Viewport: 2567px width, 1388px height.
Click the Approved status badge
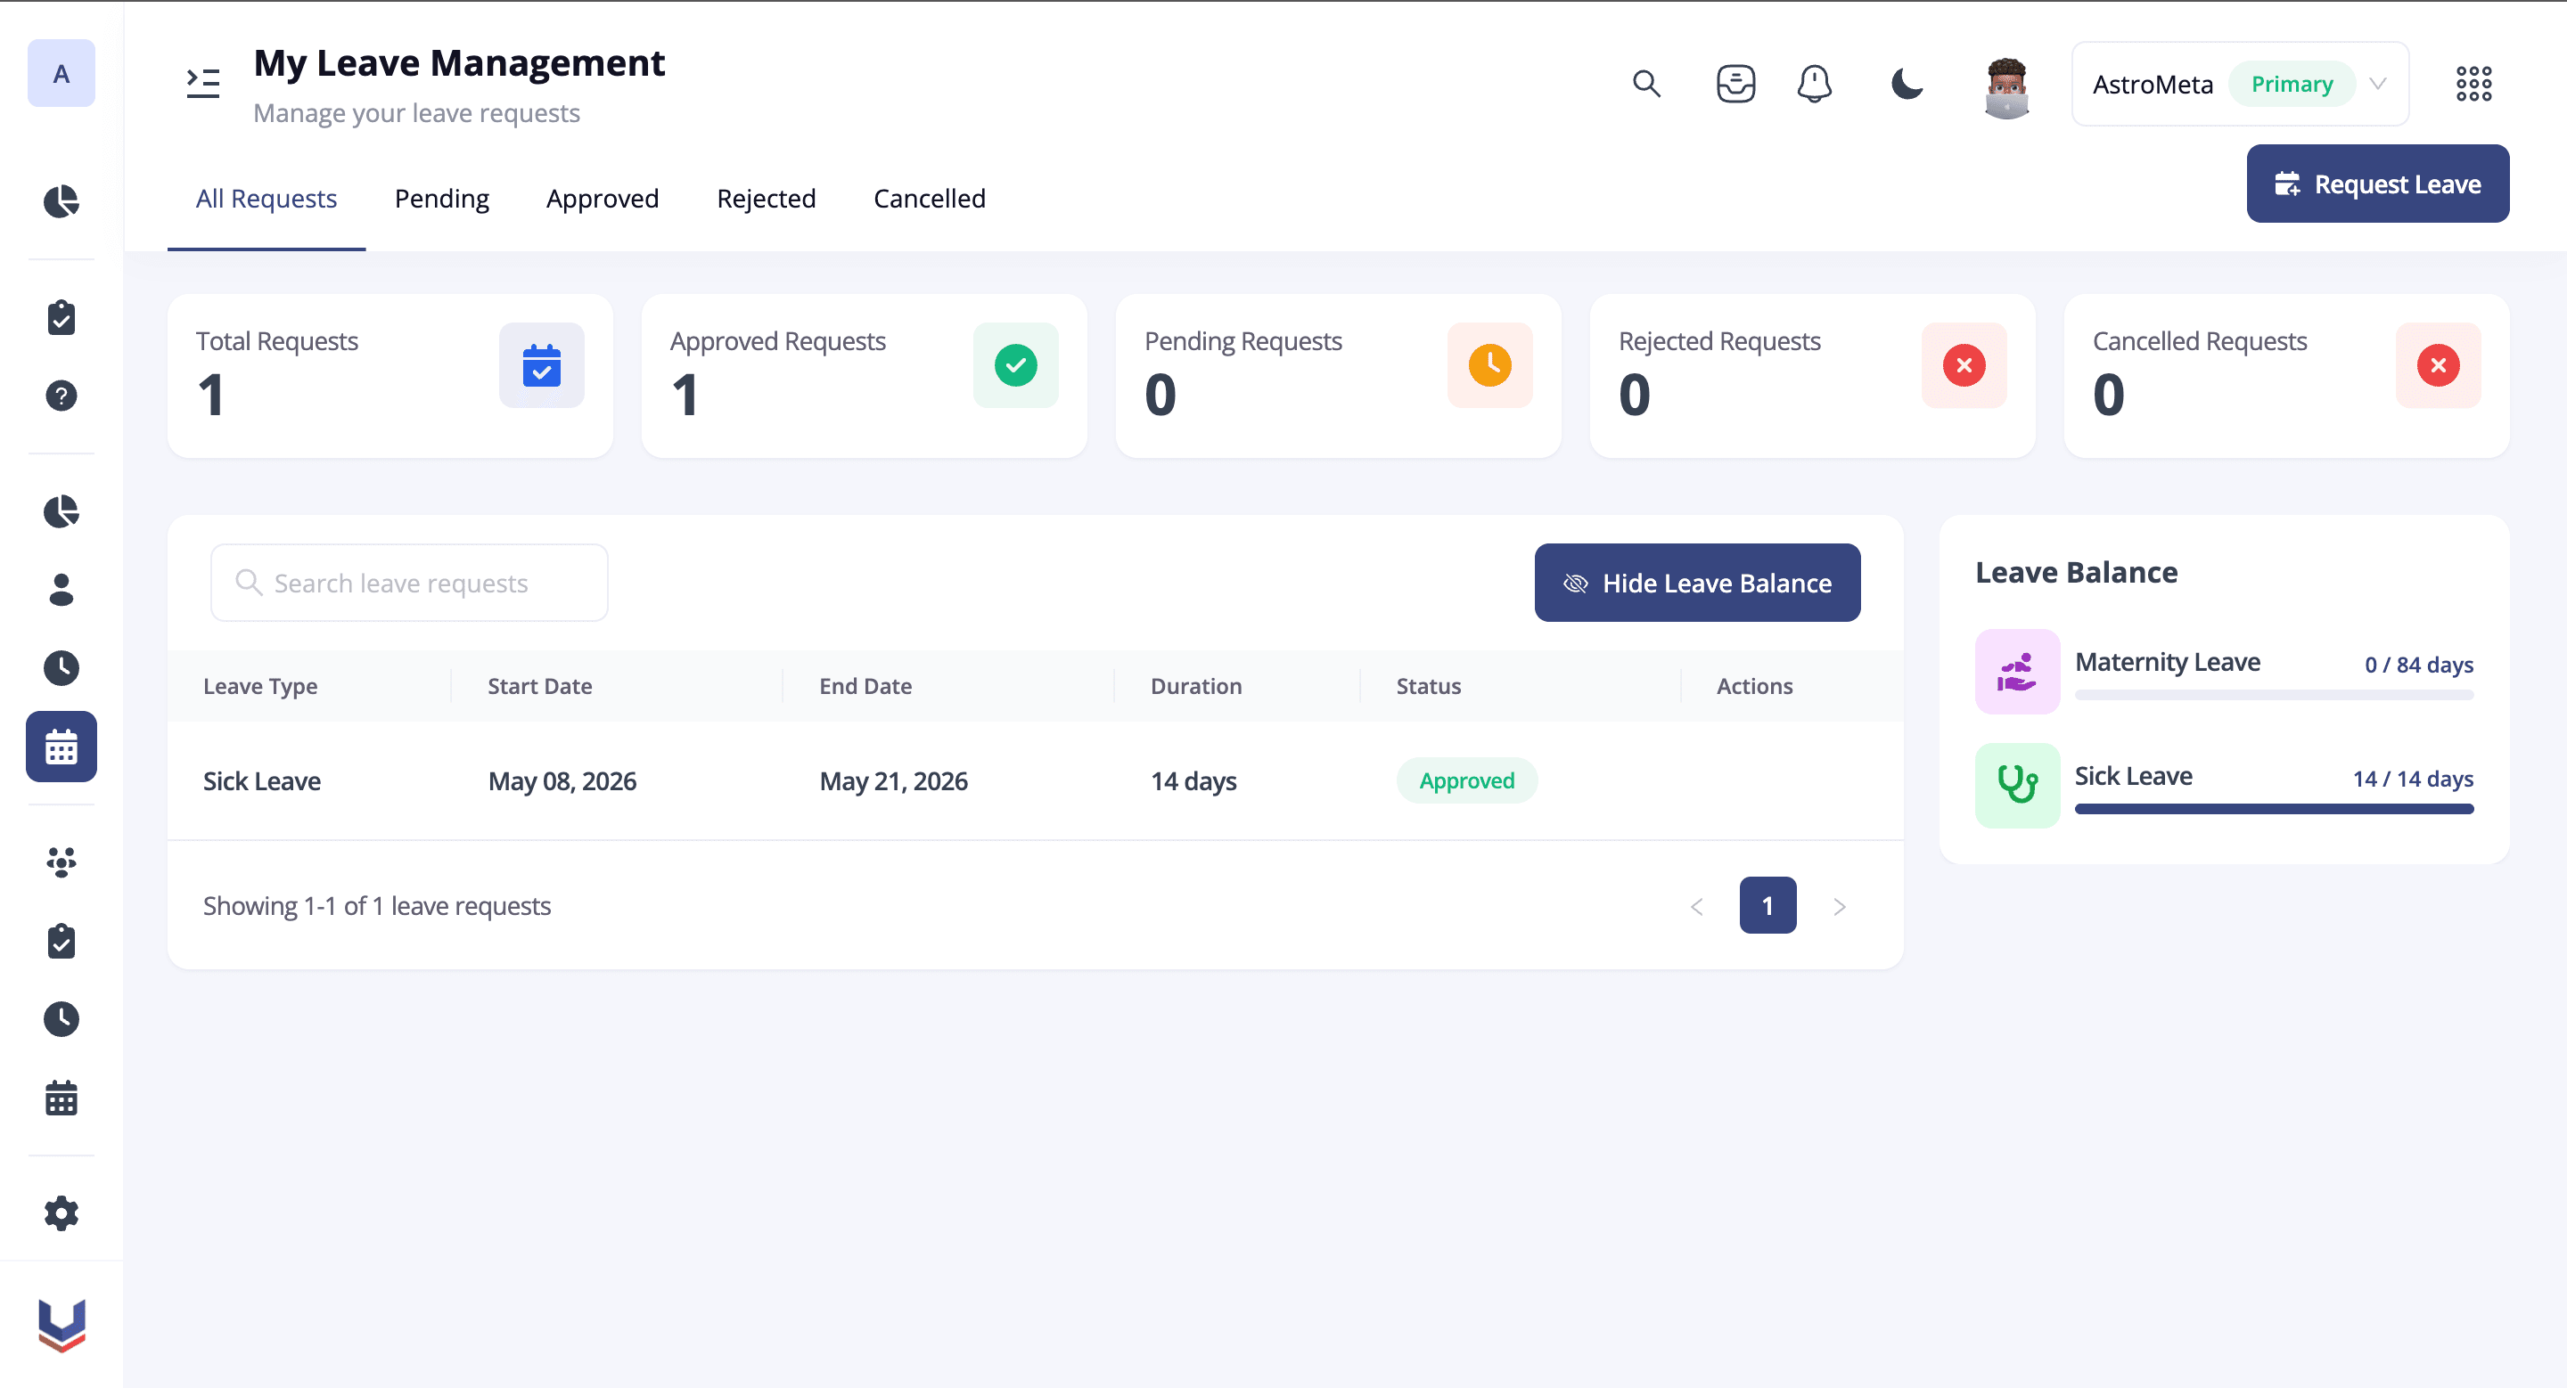tap(1466, 780)
